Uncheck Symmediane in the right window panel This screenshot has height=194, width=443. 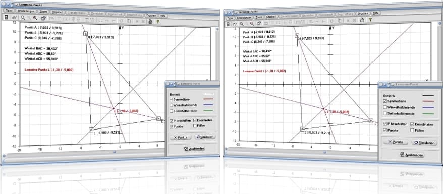pyautogui.click(x=385, y=101)
